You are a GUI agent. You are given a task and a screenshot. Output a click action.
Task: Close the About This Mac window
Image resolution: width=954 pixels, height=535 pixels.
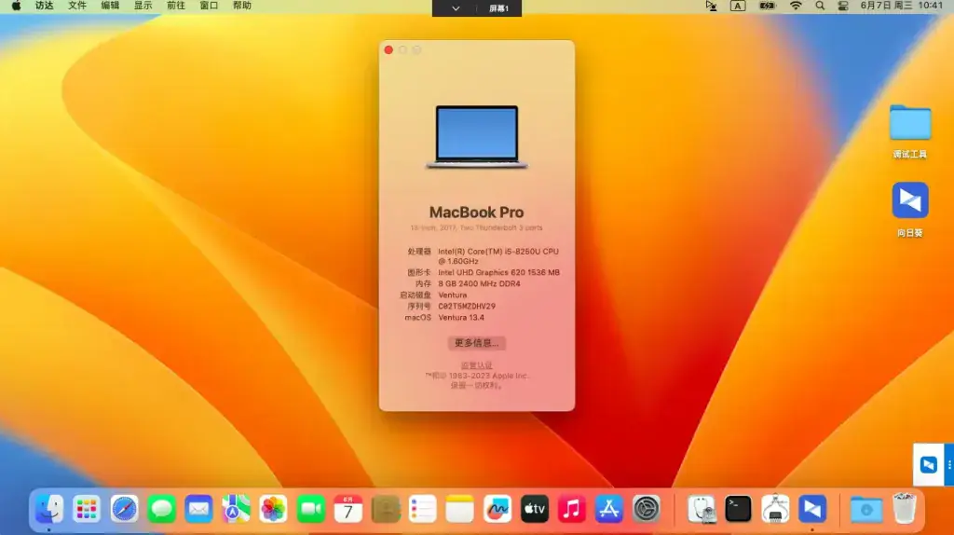(388, 50)
